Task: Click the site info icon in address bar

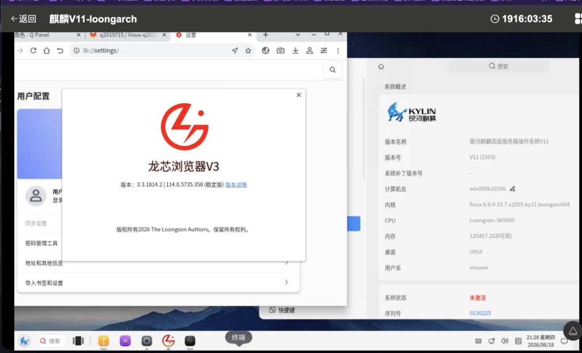Action: click(77, 51)
